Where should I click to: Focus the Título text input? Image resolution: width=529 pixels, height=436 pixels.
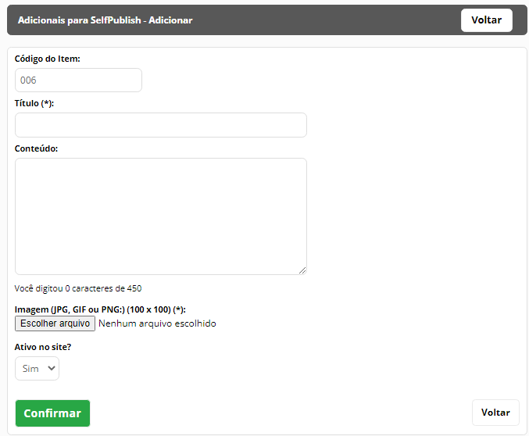[161, 125]
